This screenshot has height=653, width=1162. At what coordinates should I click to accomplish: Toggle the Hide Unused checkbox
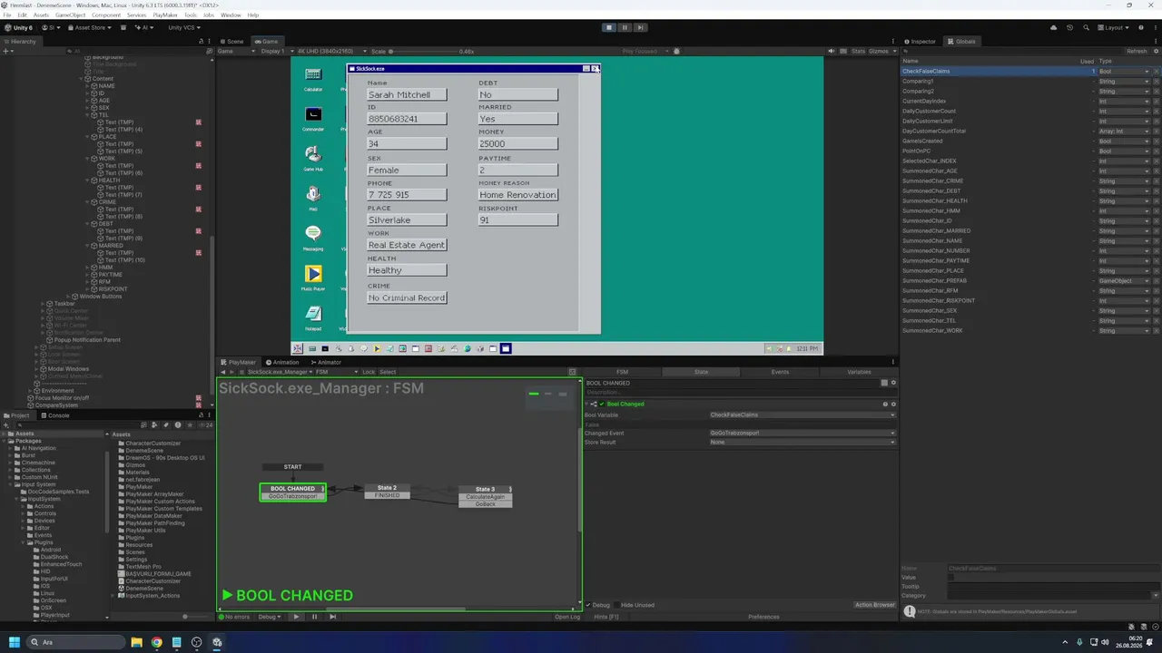click(616, 605)
